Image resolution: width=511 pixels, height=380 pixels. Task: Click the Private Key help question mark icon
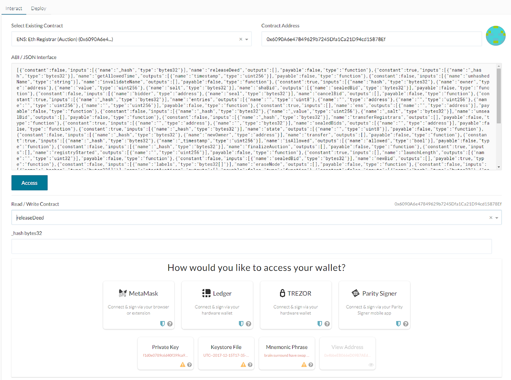click(x=189, y=365)
